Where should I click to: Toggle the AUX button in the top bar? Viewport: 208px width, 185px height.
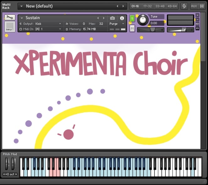click(x=194, y=6)
